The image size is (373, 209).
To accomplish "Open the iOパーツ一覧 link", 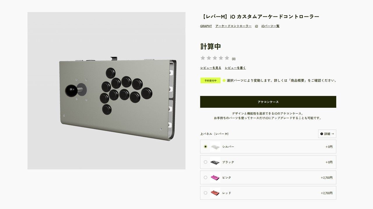I will [x=270, y=26].
